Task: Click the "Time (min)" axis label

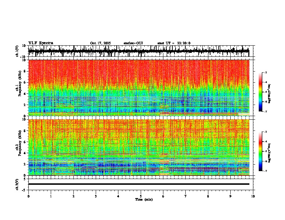Action: point(144,200)
